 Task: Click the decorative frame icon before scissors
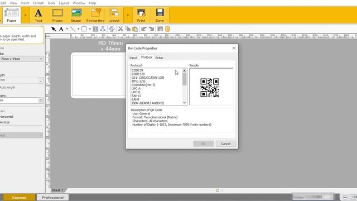click(112, 29)
